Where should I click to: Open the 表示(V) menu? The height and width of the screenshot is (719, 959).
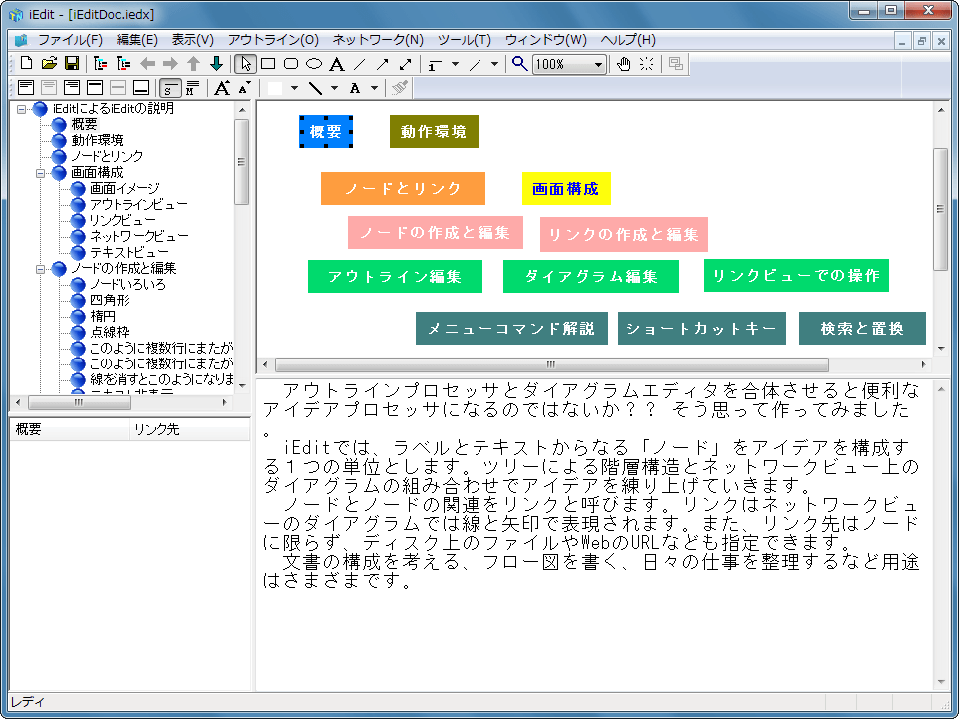192,40
